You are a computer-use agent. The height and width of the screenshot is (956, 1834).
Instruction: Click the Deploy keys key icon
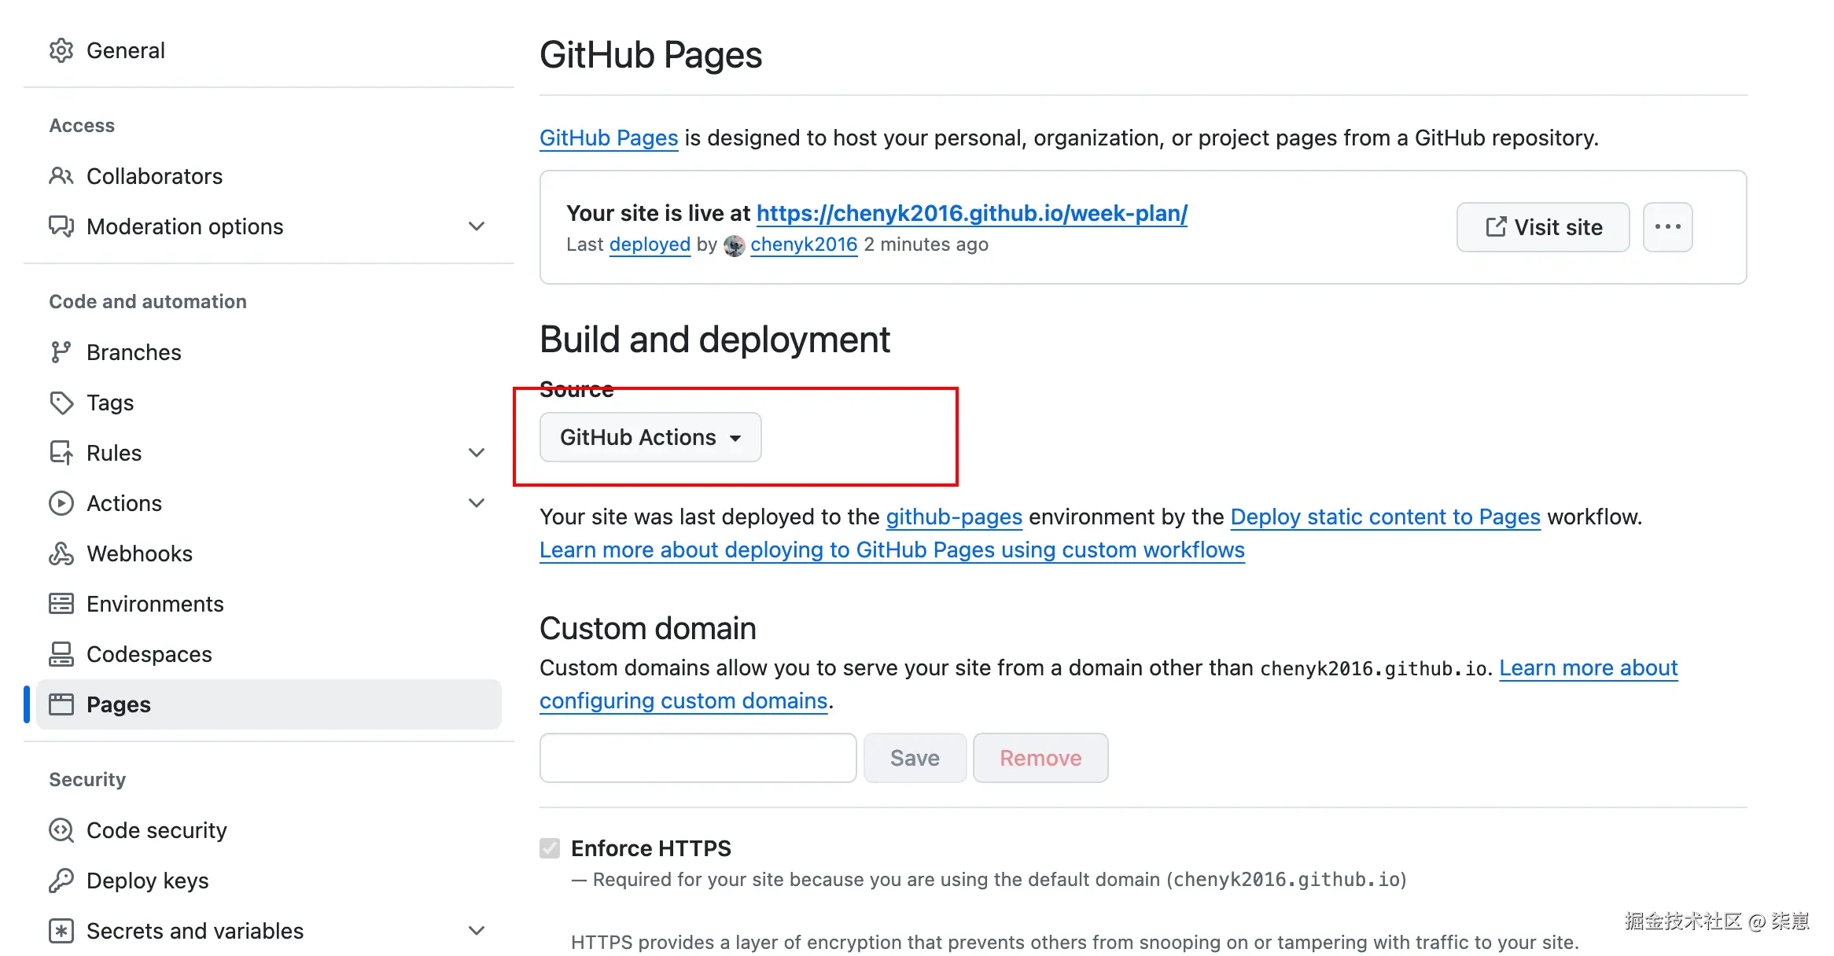pos(61,881)
